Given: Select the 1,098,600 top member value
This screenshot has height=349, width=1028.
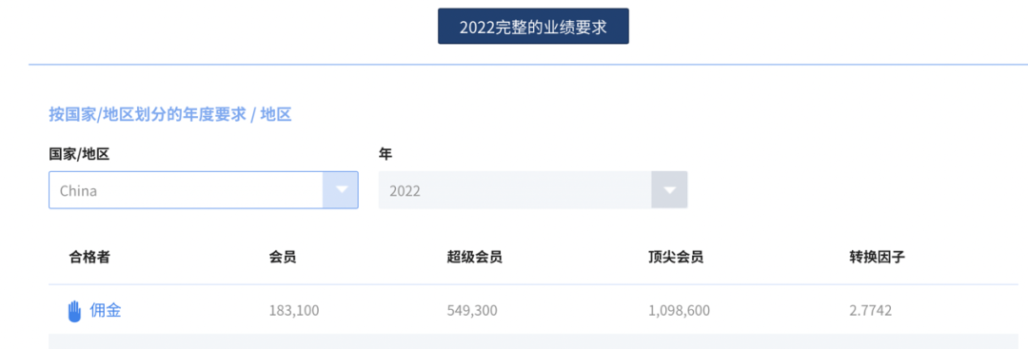Looking at the screenshot, I should [x=680, y=310].
